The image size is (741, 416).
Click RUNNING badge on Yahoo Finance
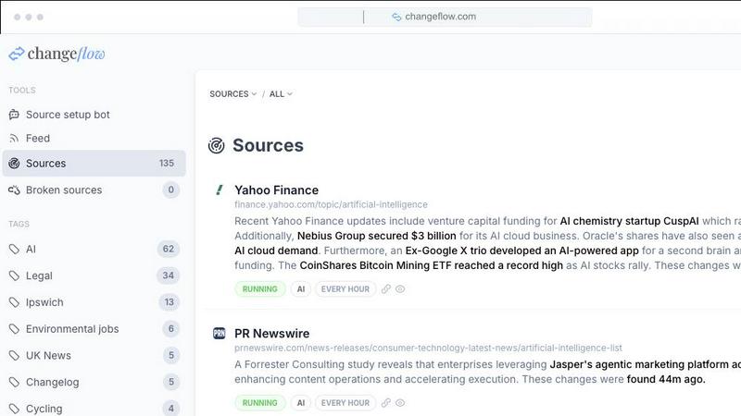(260, 289)
